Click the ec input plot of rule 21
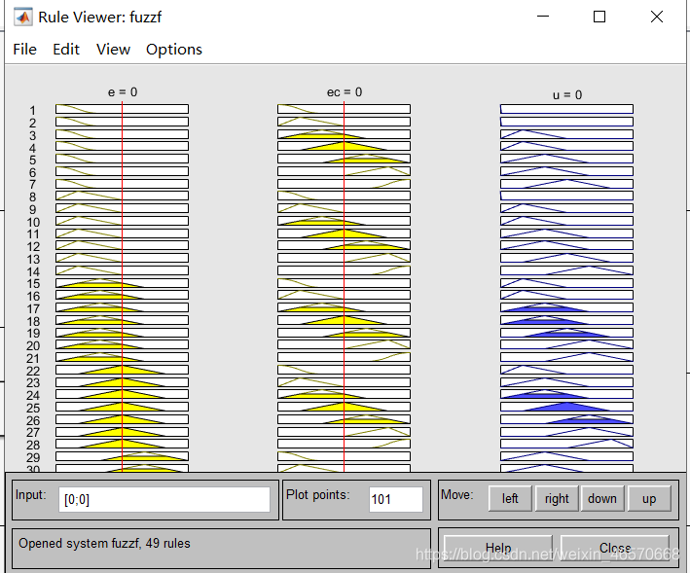This screenshot has width=690, height=573. coord(345,357)
